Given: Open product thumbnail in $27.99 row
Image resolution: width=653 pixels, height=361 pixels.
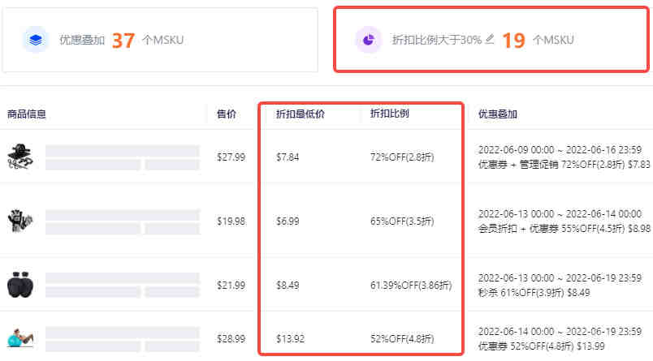Looking at the screenshot, I should coord(20,157).
